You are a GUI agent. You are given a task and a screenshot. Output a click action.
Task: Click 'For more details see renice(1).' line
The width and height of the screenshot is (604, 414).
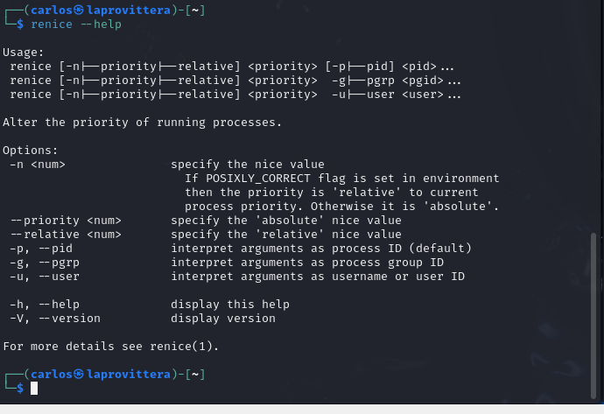coord(111,347)
